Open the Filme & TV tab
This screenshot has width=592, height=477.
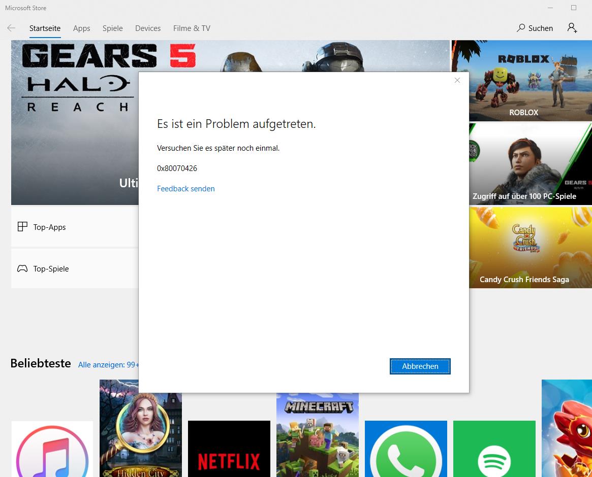coord(192,28)
